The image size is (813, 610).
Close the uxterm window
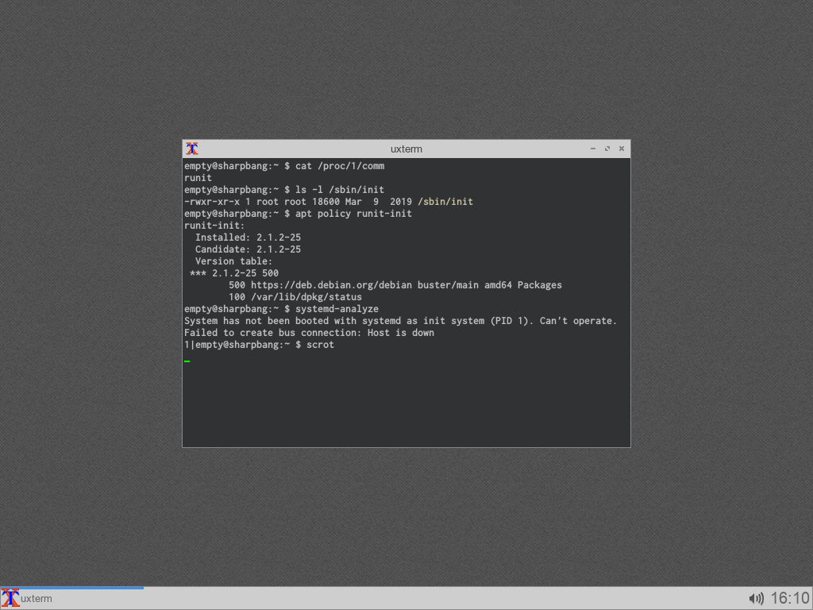coord(622,149)
